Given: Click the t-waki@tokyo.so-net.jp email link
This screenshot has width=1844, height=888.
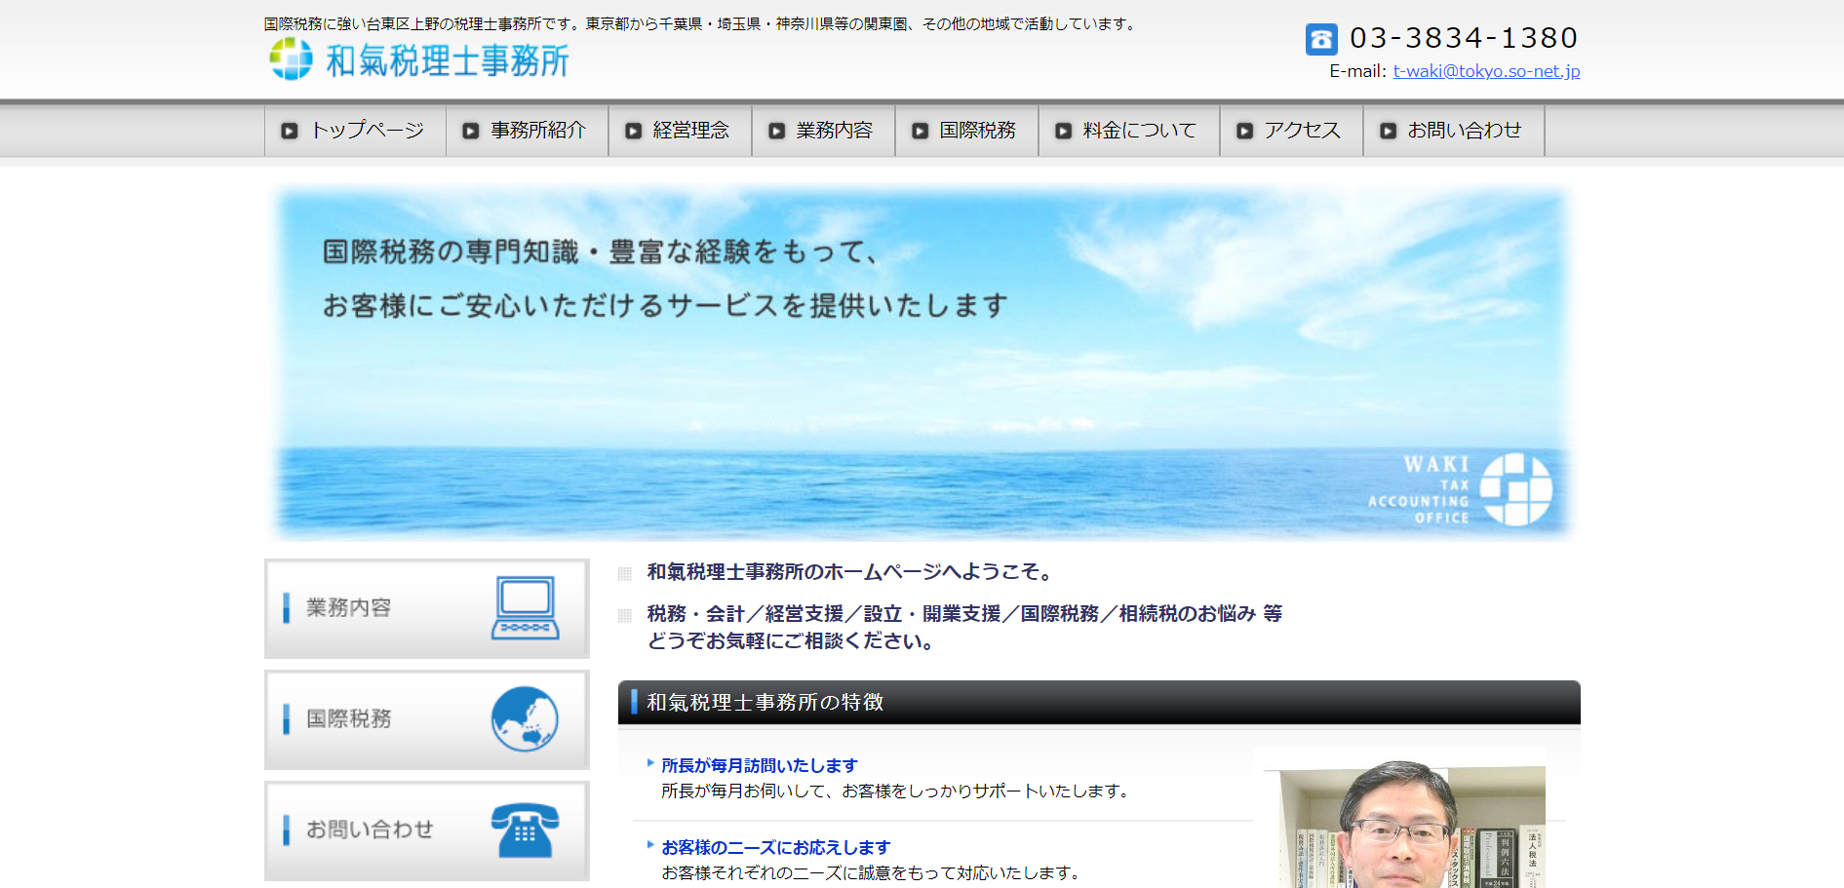Looking at the screenshot, I should (1485, 70).
